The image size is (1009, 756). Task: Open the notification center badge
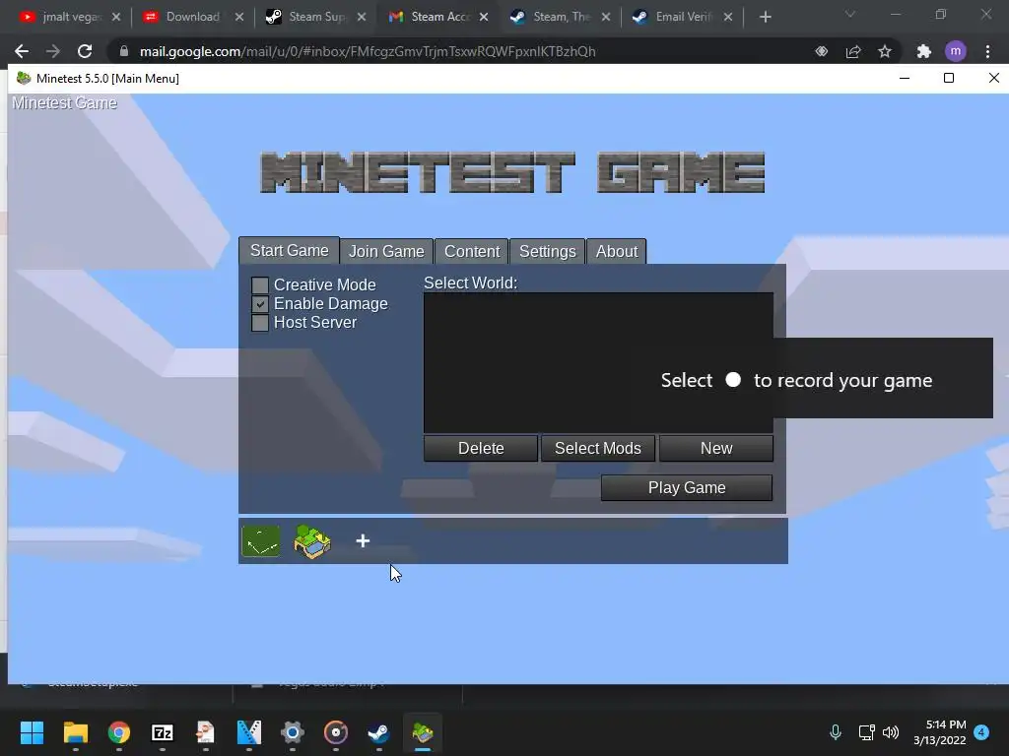pos(981,732)
